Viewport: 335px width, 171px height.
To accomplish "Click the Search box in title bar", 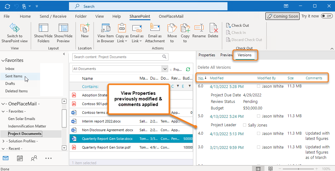I will coord(148,7).
